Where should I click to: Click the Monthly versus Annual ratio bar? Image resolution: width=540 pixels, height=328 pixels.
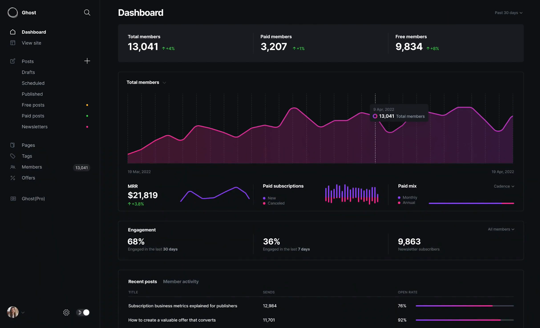pos(471,203)
